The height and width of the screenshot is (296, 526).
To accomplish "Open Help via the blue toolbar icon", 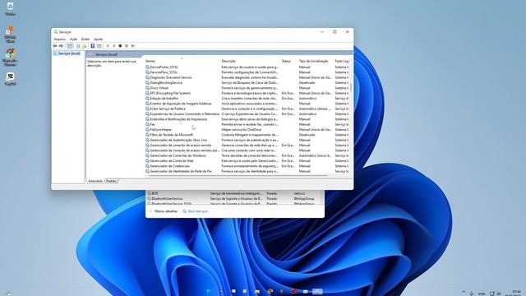I will click(x=93, y=46).
